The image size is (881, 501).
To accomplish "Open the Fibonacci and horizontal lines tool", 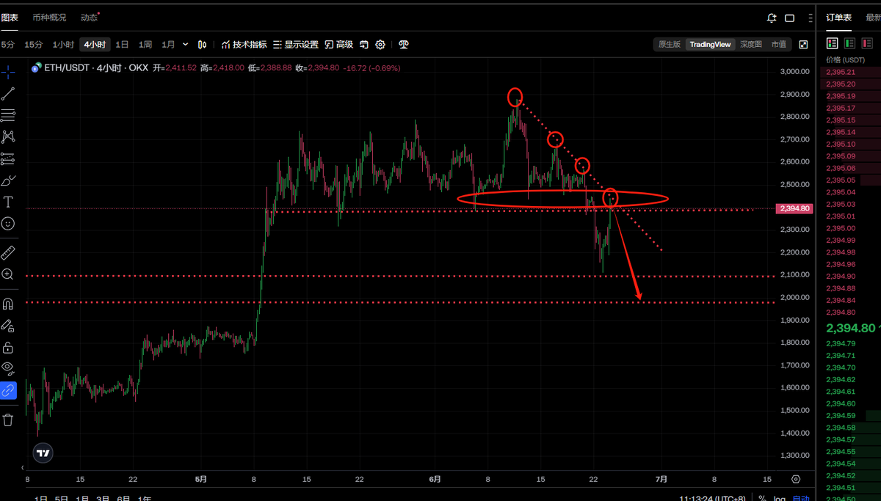I will tap(8, 115).
